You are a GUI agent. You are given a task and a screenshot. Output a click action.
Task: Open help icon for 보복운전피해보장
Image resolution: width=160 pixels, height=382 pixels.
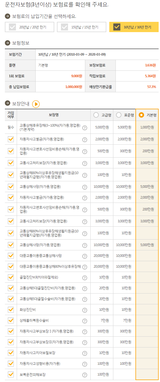(x=85, y=375)
